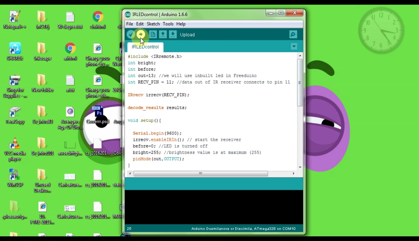The width and height of the screenshot is (419, 241).
Task: Select the inCTFj folder on desktop
Action: (43, 20)
